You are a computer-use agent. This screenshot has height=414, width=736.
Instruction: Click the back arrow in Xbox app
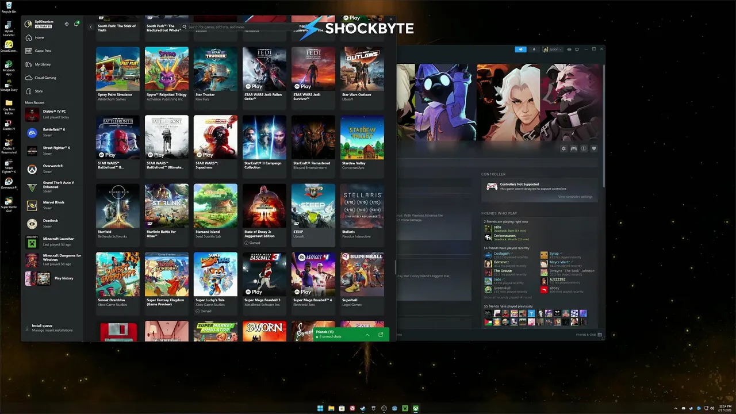(90, 27)
